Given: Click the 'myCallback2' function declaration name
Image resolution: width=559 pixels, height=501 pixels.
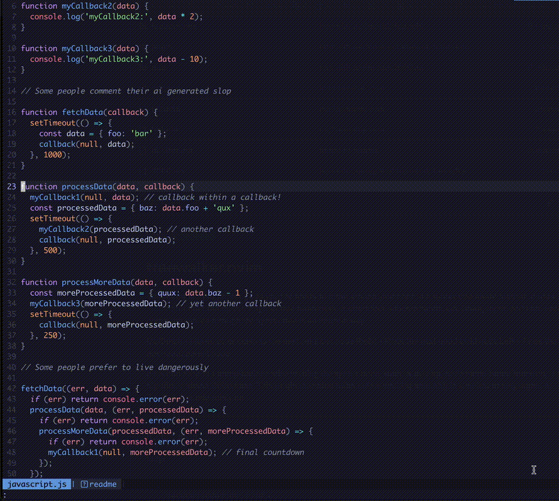Looking at the screenshot, I should tap(87, 6).
